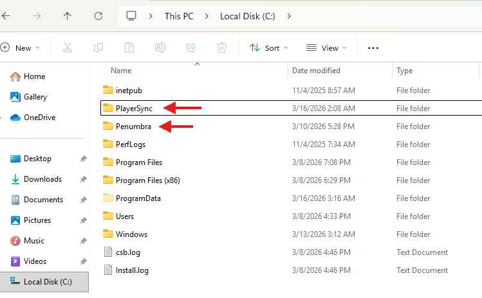Click the Rename icon in toolbar
The image size is (482, 298).
click(160, 48)
